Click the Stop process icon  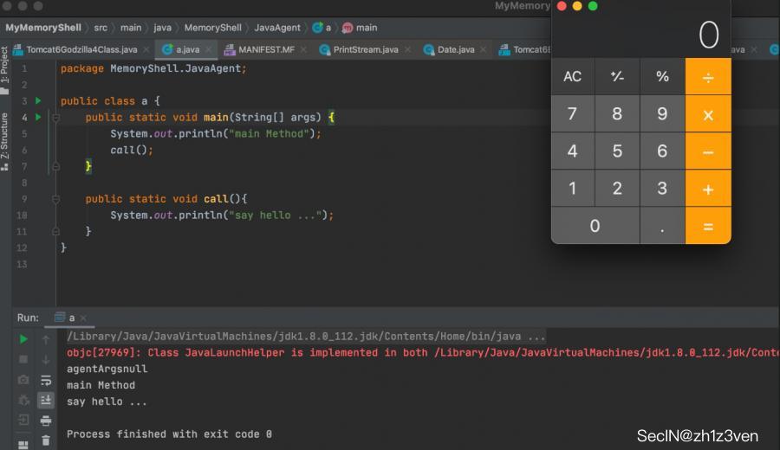23,359
